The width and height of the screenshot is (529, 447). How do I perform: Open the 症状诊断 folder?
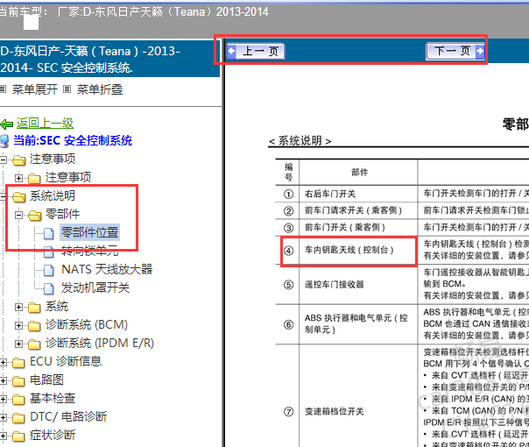53,435
